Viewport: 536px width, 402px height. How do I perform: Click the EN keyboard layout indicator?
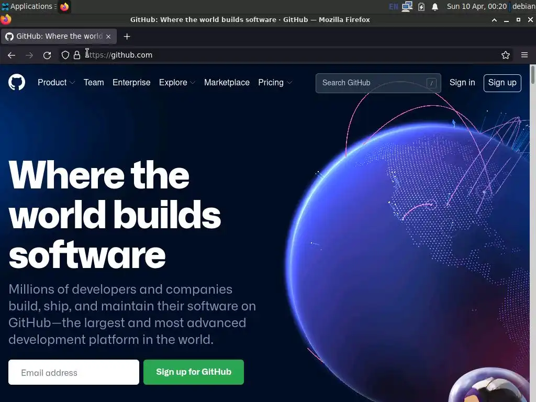coord(394,6)
